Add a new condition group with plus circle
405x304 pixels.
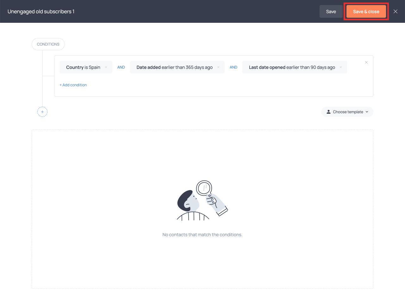coord(42,112)
